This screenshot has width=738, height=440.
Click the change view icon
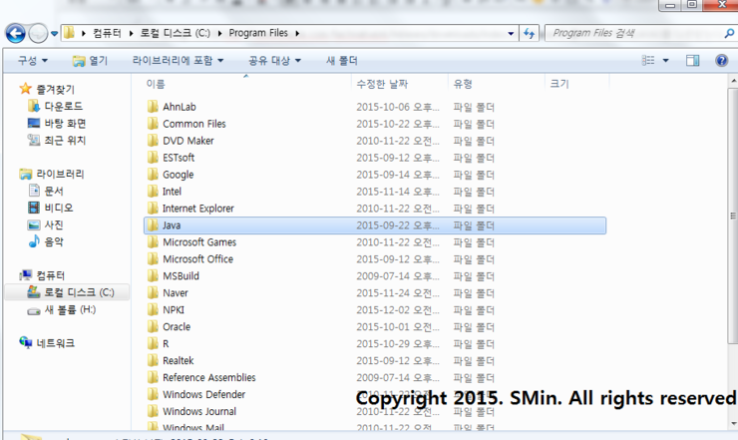pyautogui.click(x=648, y=60)
